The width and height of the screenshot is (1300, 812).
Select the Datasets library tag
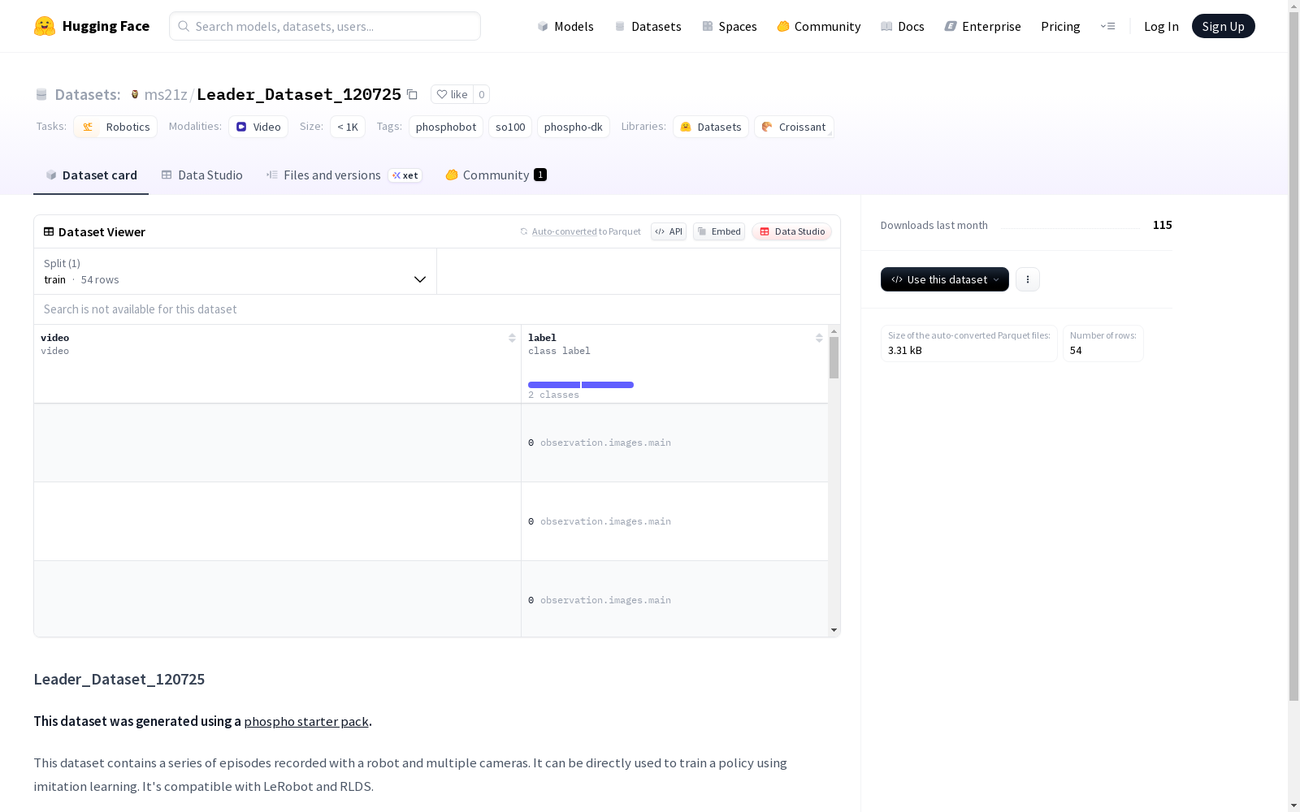tap(711, 127)
